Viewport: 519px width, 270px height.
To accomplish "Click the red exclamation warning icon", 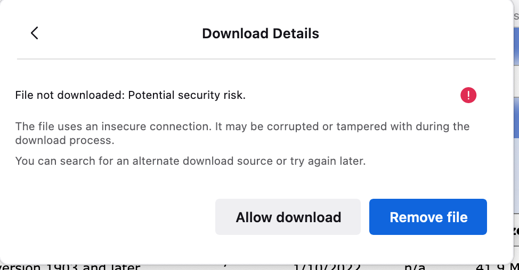I will pyautogui.click(x=468, y=96).
